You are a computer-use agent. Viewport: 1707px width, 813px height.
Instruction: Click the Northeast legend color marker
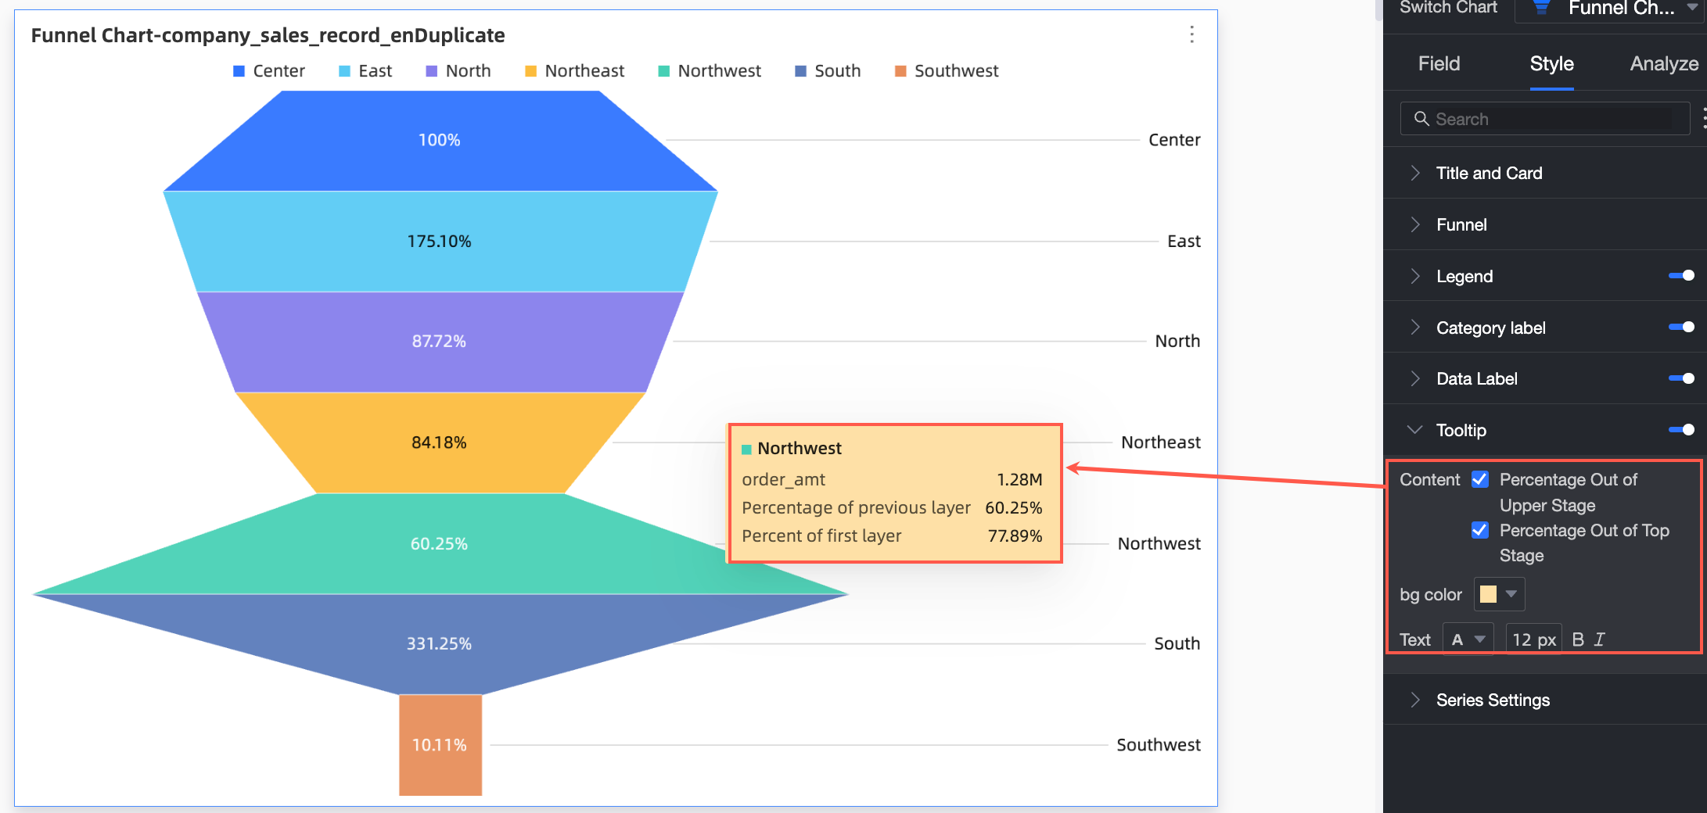[530, 71]
